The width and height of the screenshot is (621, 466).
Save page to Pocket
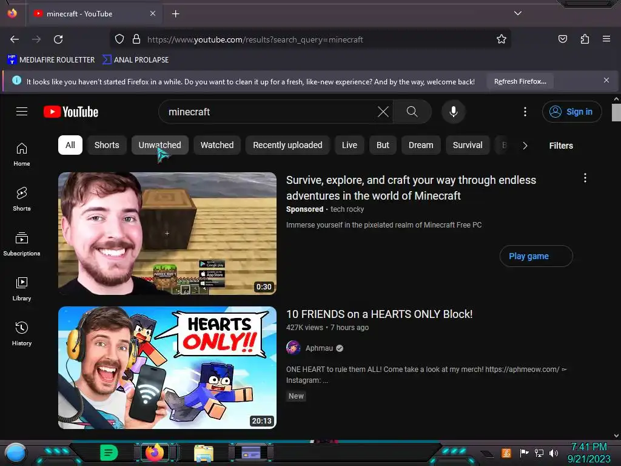562,39
